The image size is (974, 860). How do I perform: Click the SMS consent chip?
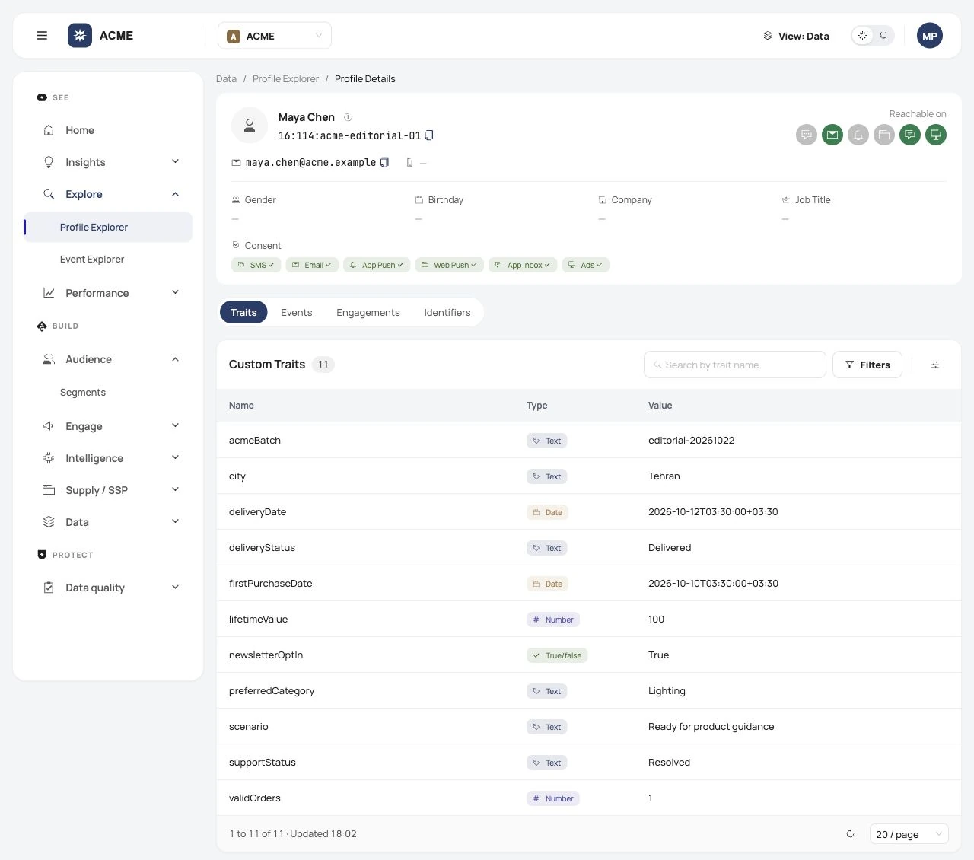point(256,265)
